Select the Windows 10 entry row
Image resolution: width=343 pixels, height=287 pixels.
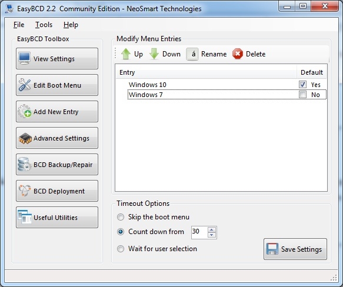click(227, 85)
